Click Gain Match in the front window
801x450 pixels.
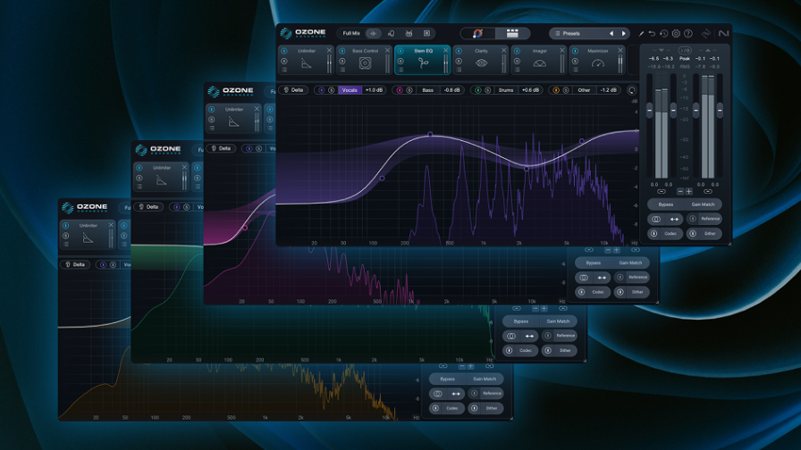pyautogui.click(x=703, y=204)
